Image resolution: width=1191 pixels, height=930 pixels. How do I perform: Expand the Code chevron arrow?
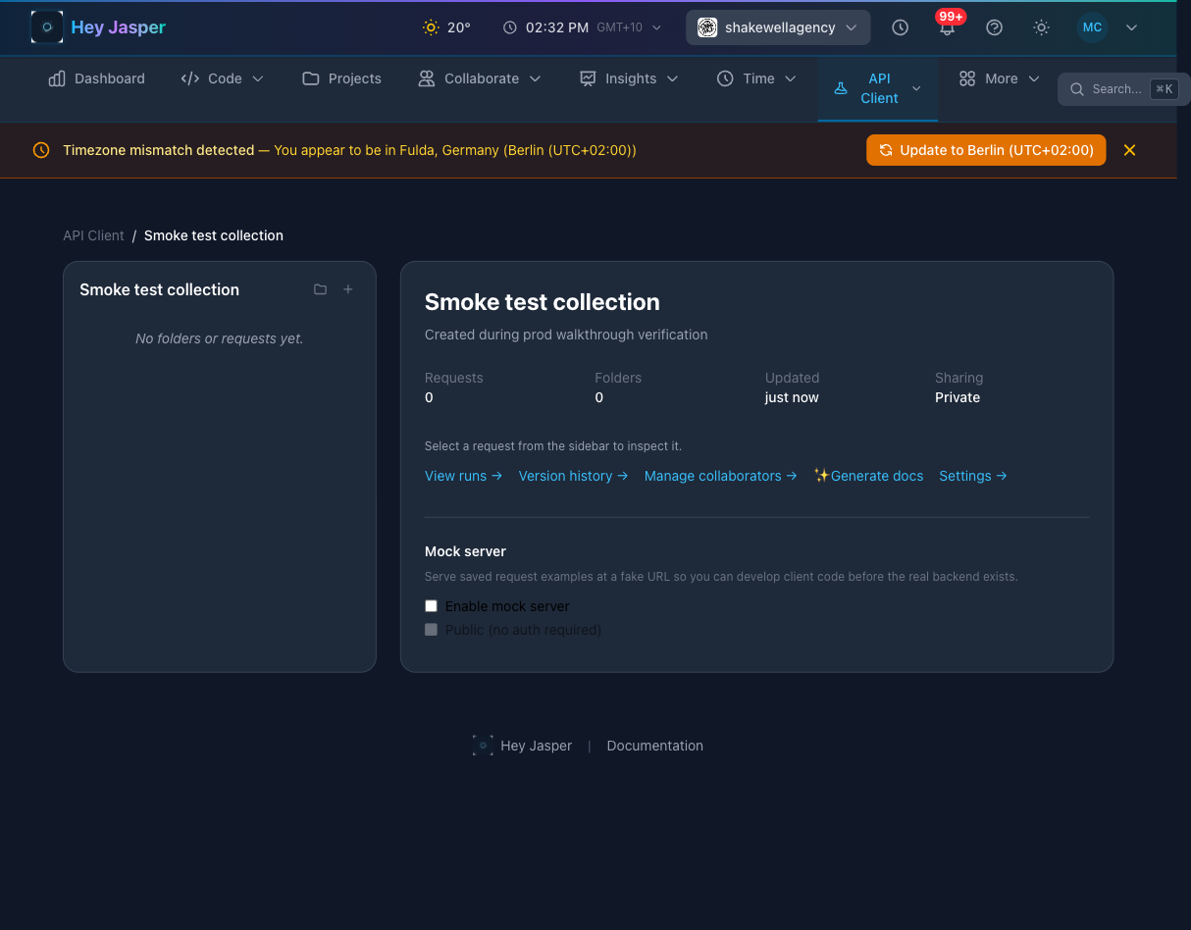tap(258, 78)
